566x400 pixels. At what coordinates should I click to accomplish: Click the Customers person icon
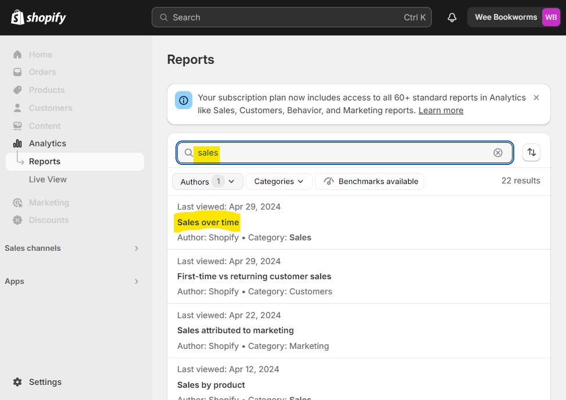pyautogui.click(x=17, y=108)
